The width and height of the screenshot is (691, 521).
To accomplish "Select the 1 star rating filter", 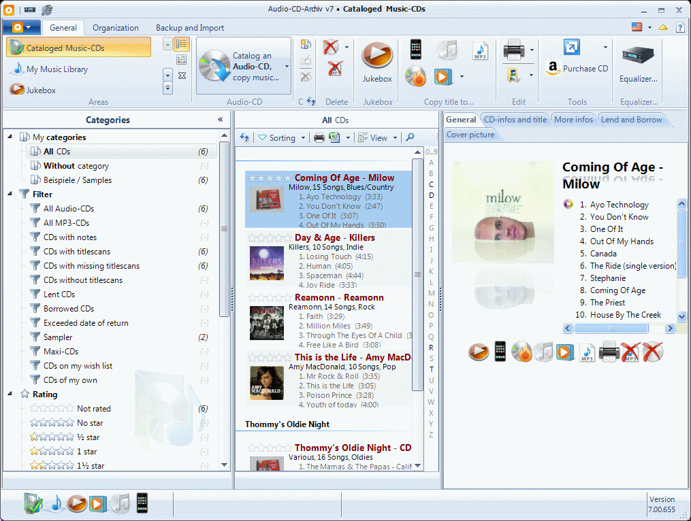I will coord(63,452).
